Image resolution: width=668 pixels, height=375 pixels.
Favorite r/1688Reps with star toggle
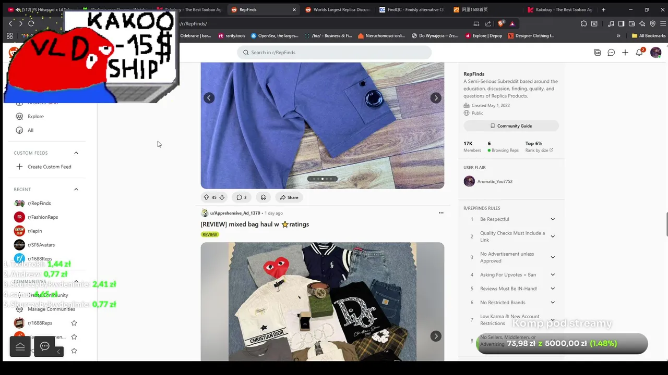tap(74, 323)
